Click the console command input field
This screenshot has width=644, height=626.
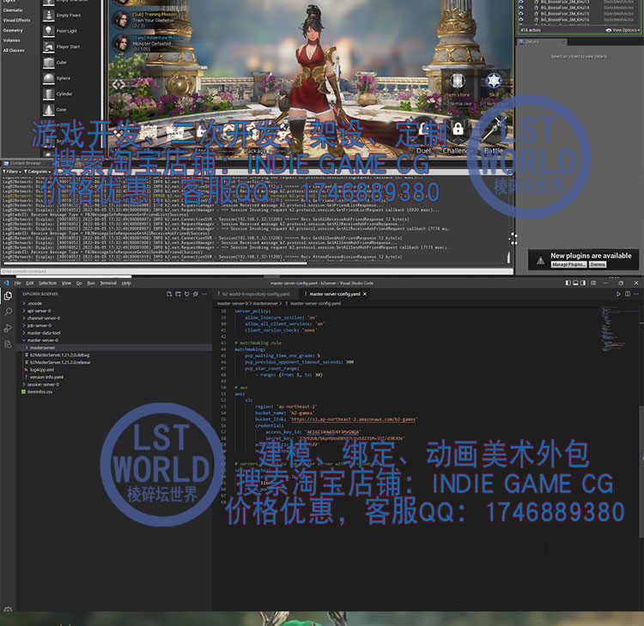[x=255, y=271]
